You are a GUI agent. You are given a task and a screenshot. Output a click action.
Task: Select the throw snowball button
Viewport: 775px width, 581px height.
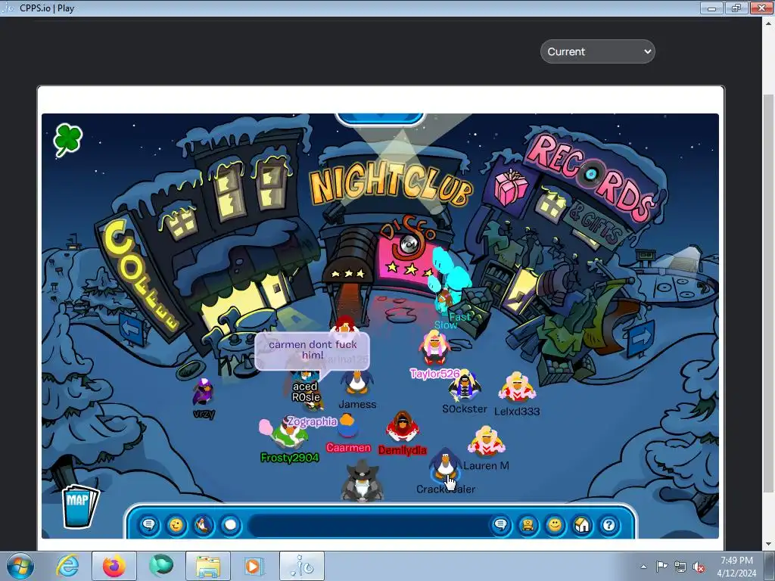(230, 525)
